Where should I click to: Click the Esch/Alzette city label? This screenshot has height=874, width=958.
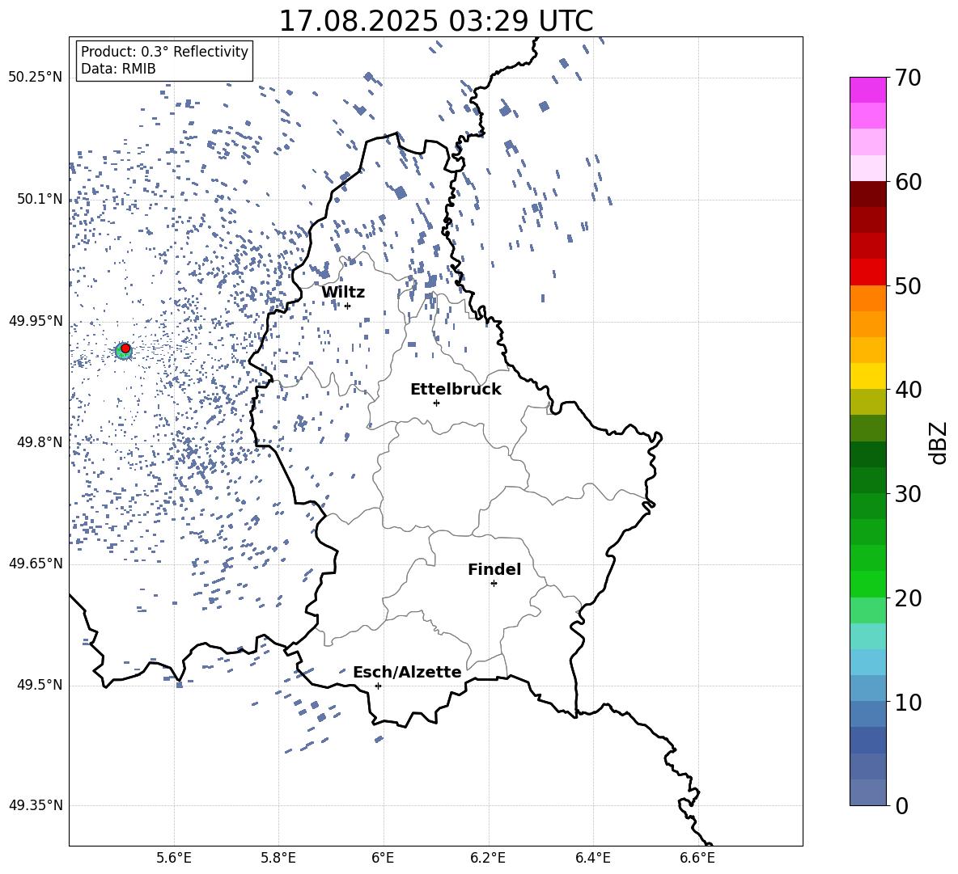(x=407, y=672)
